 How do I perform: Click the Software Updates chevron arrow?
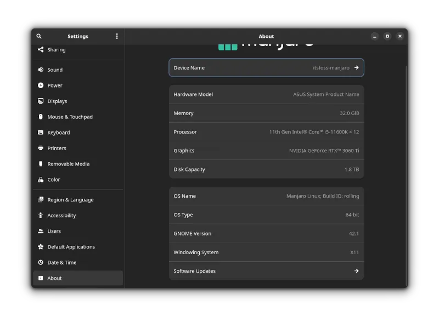357,271
